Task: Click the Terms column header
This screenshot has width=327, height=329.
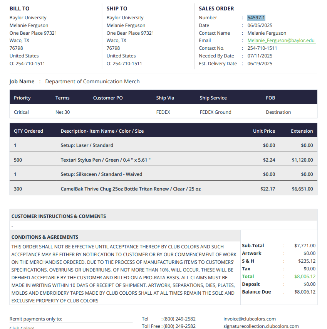Action: click(62, 98)
